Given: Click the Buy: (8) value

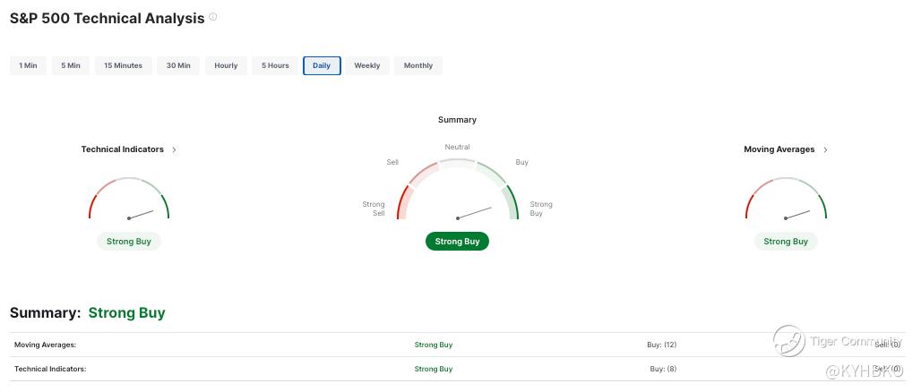Looking at the screenshot, I should coord(663,369).
